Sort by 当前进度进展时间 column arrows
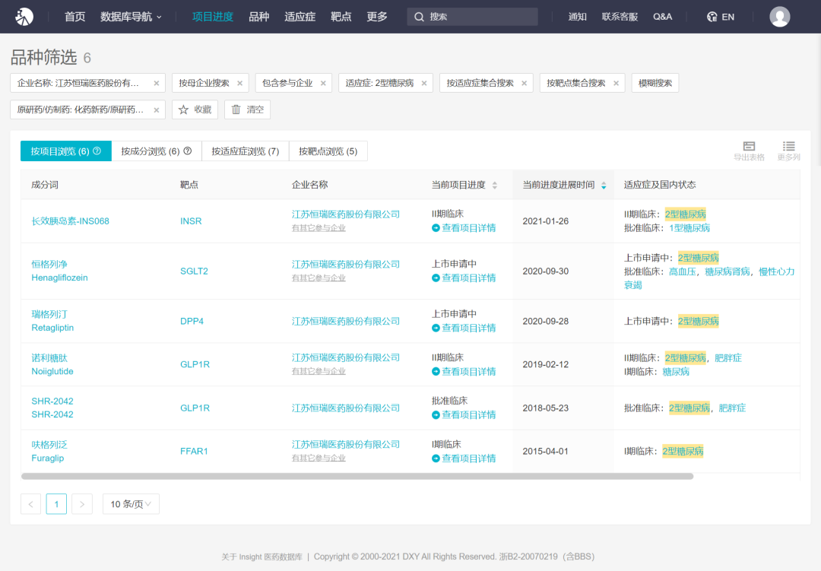 click(x=604, y=185)
